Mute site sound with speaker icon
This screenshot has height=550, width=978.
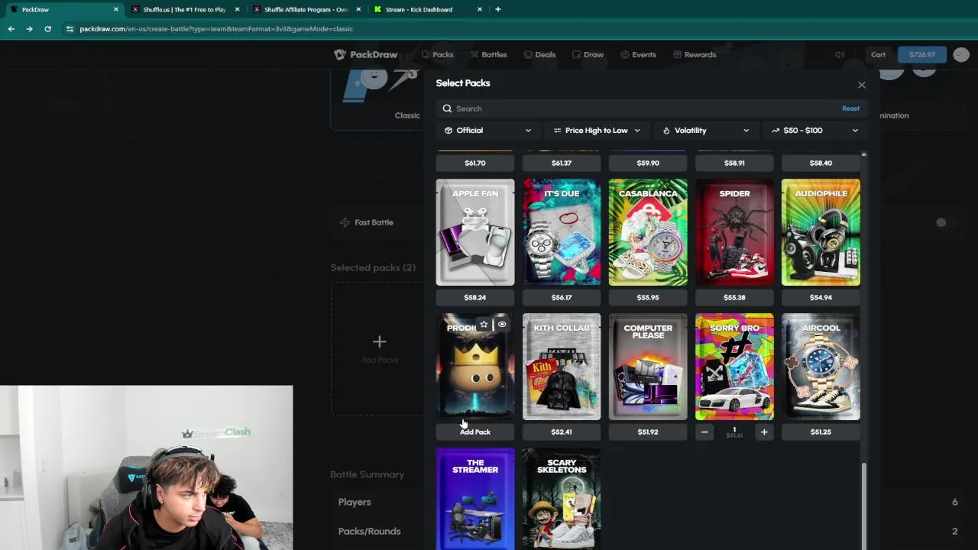click(840, 54)
